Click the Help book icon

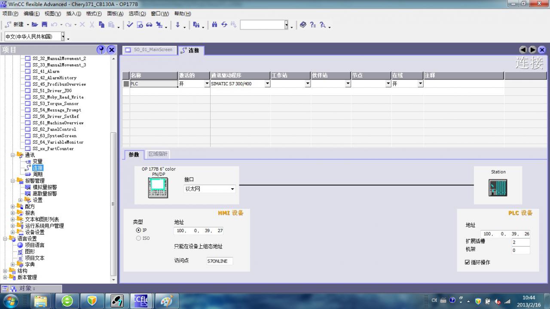(x=303, y=25)
